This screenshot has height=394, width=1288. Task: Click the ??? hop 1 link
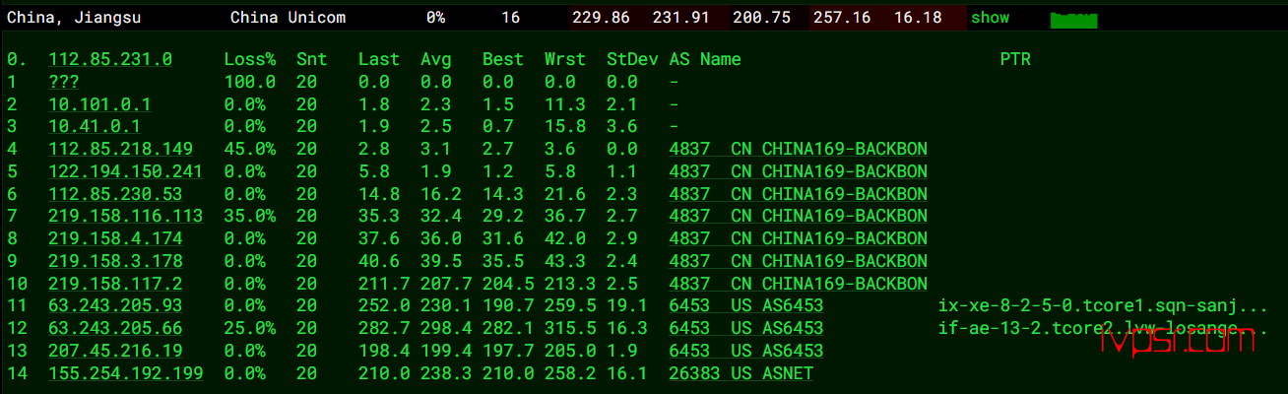(64, 82)
